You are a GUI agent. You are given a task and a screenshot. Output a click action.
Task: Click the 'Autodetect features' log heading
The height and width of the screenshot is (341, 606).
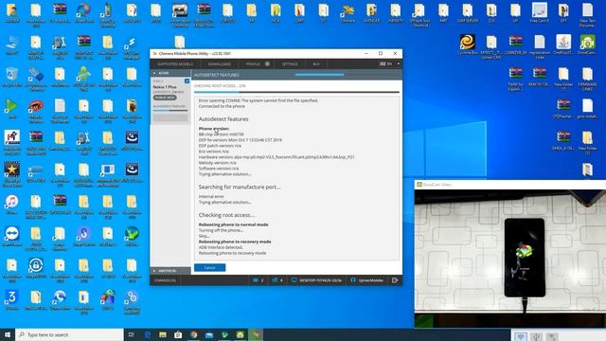point(223,119)
